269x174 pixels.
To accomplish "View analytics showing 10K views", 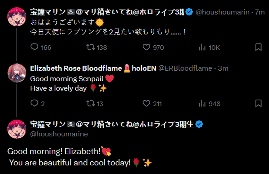I will (209, 47).
